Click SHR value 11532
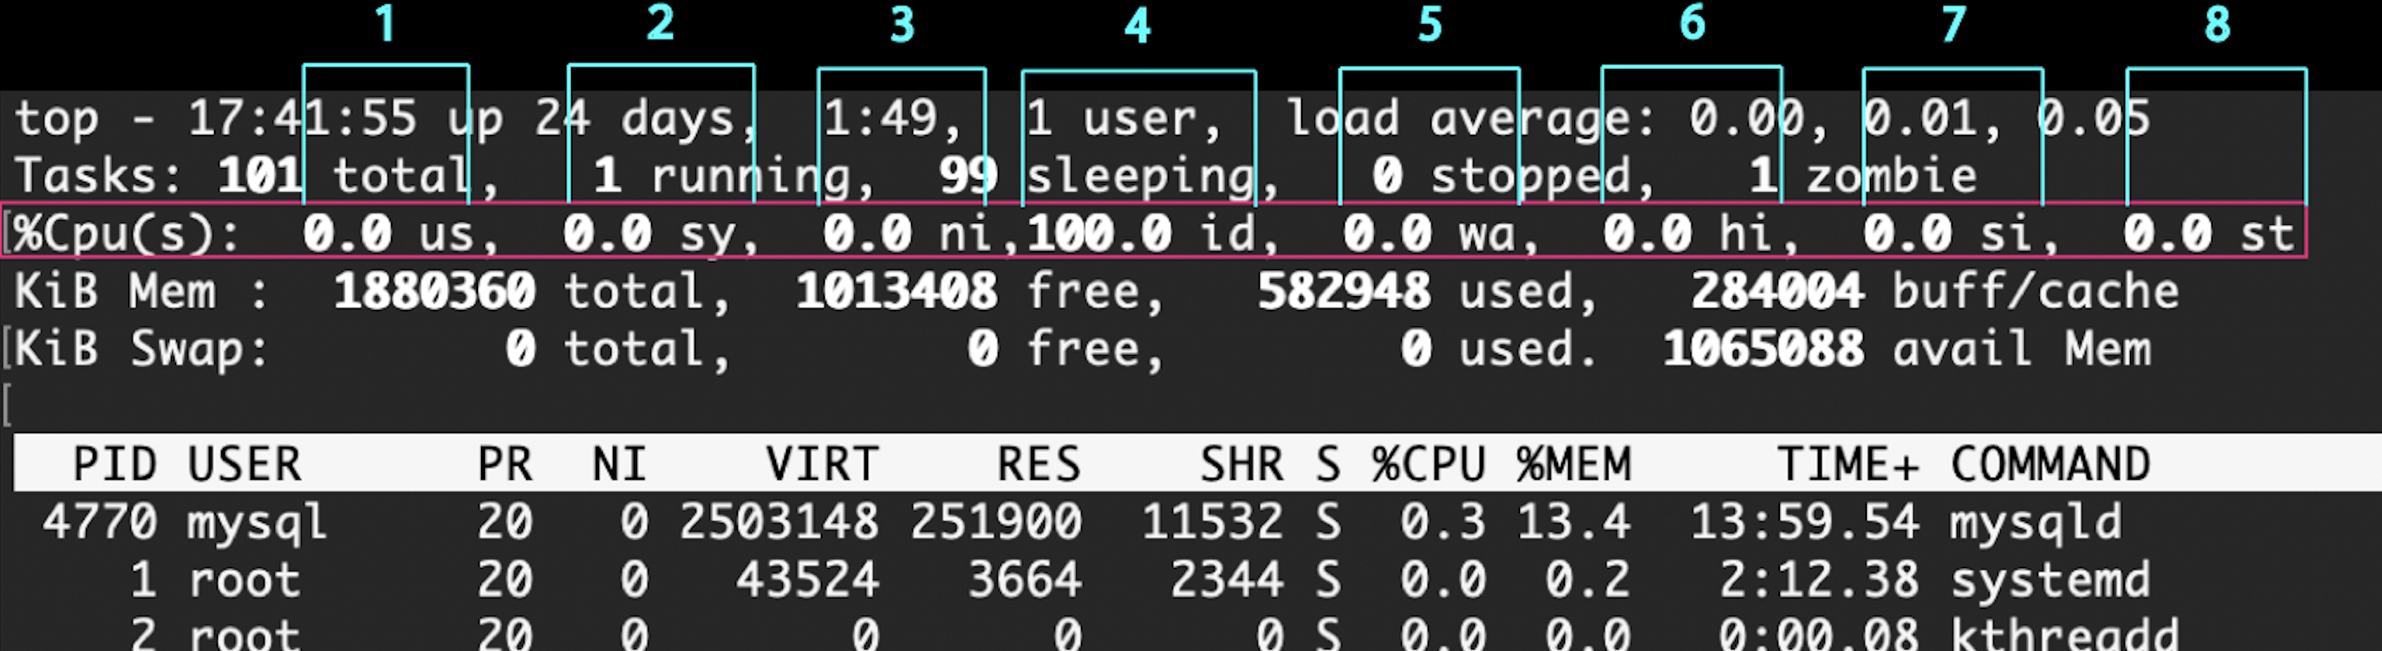This screenshot has width=2382, height=651. point(1212,522)
